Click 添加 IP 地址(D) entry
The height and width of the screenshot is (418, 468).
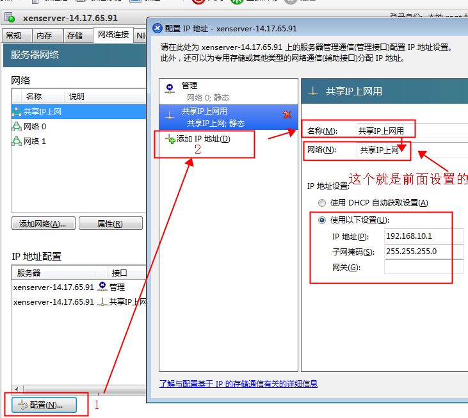point(198,139)
